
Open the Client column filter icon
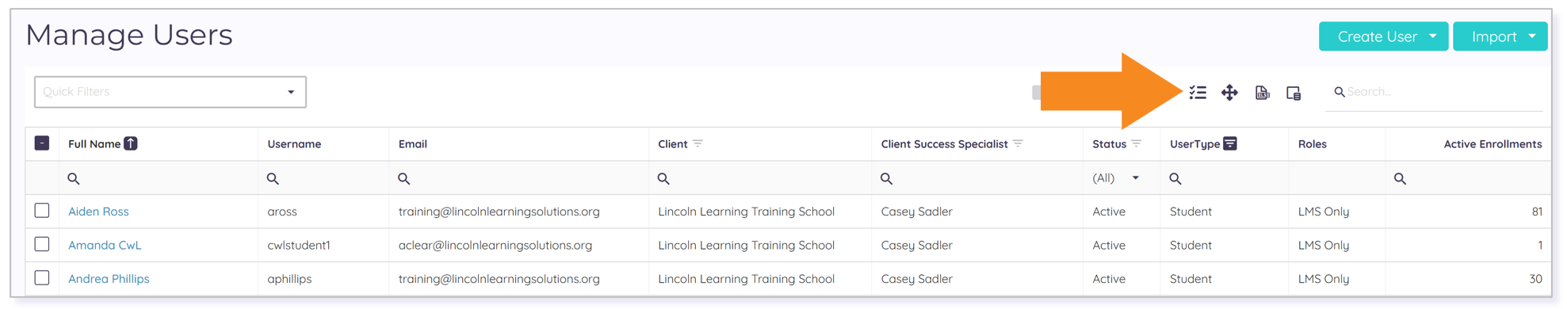pyautogui.click(x=698, y=143)
